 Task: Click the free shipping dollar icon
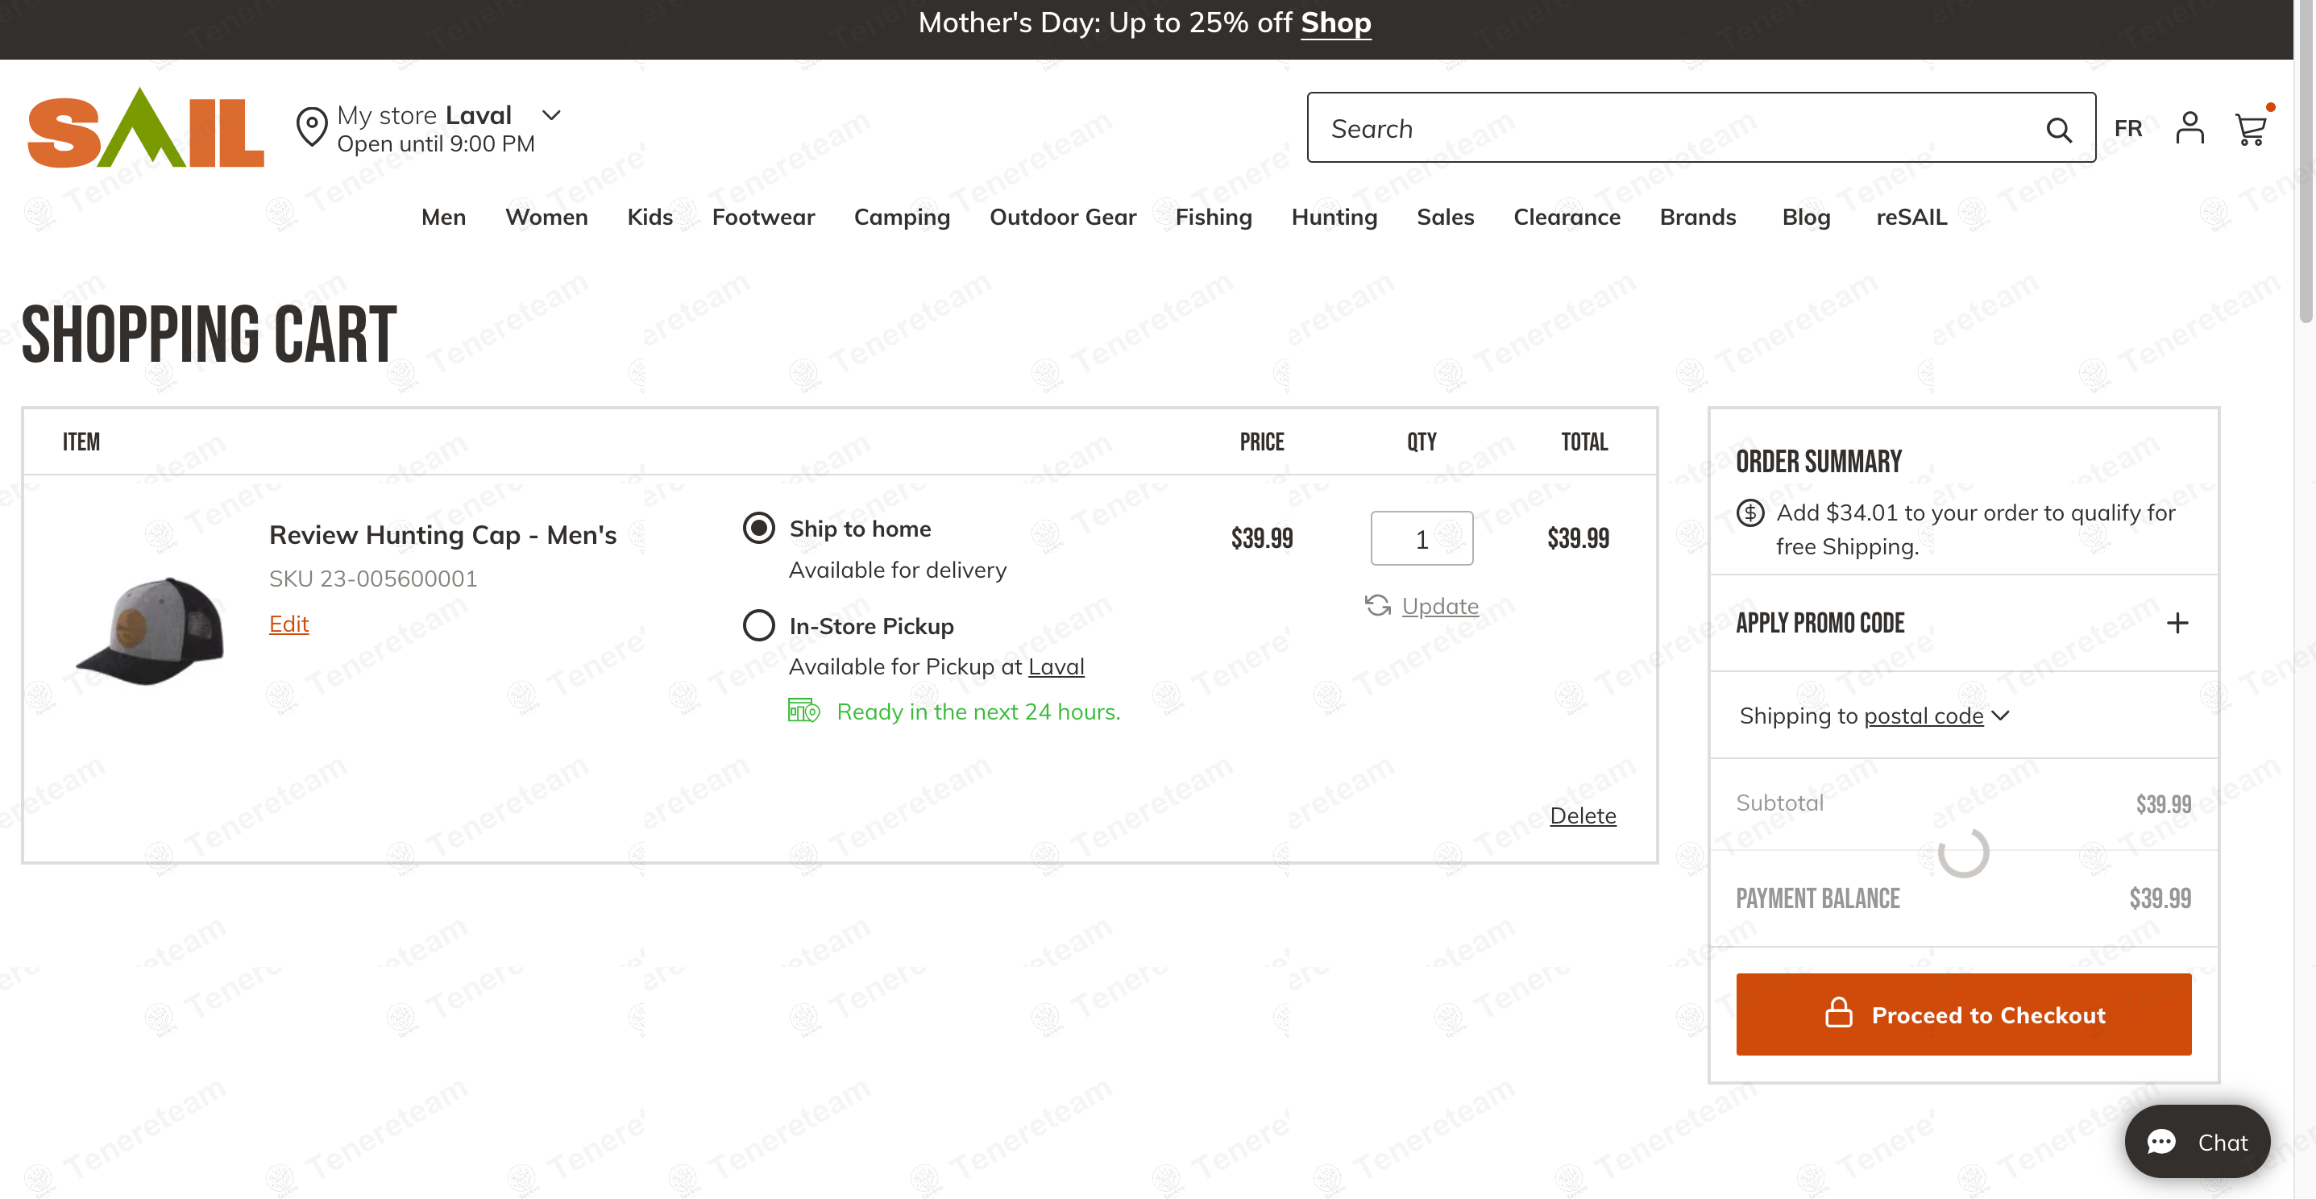tap(1749, 513)
